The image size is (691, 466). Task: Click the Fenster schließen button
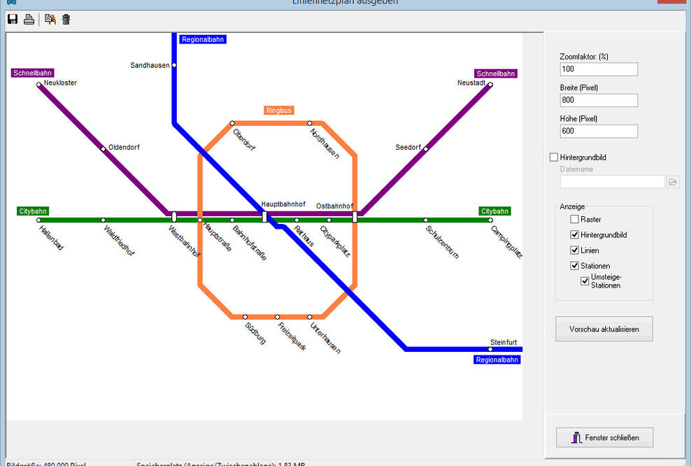604,438
